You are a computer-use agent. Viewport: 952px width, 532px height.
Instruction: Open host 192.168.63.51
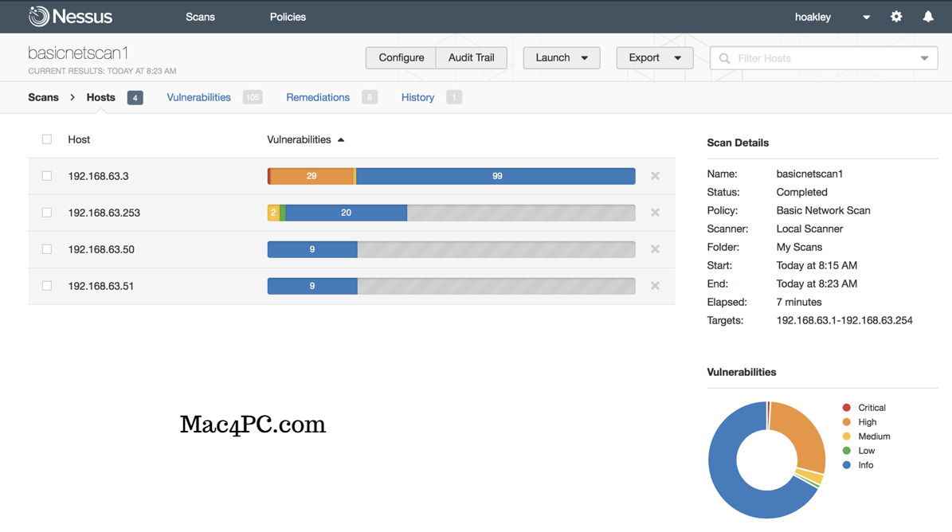point(101,286)
